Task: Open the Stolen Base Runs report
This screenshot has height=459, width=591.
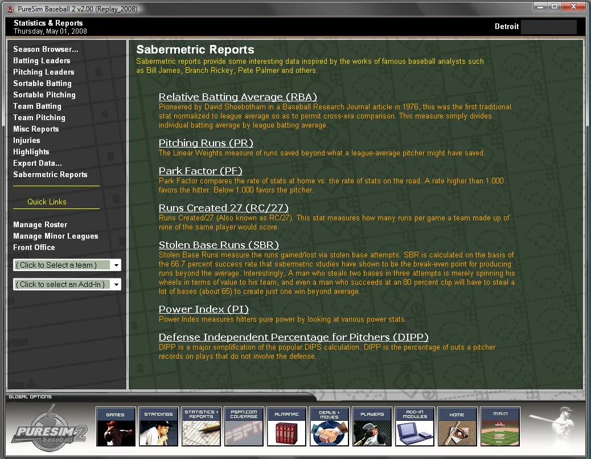Action: click(218, 244)
